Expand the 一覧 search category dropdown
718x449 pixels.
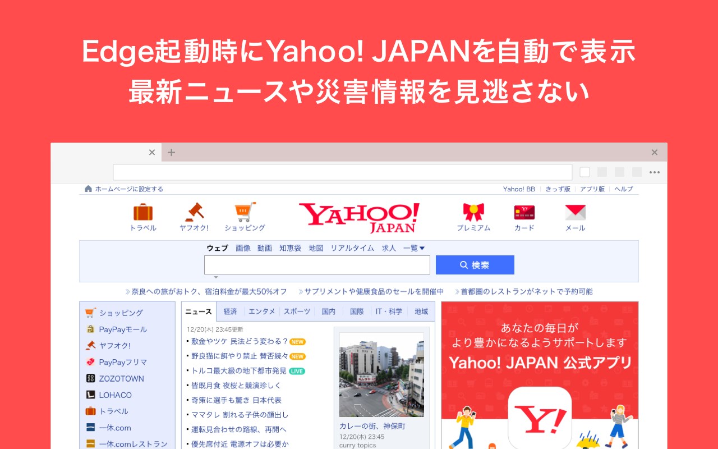coord(414,248)
